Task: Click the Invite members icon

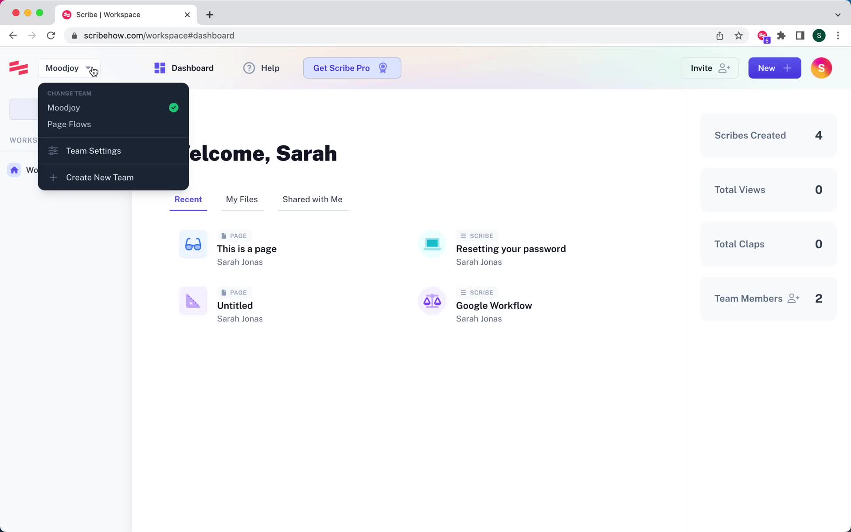Action: tap(710, 68)
